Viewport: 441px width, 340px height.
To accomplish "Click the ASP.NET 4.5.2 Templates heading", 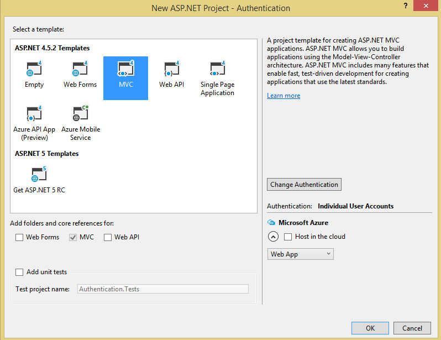I will pyautogui.click(x=53, y=48).
